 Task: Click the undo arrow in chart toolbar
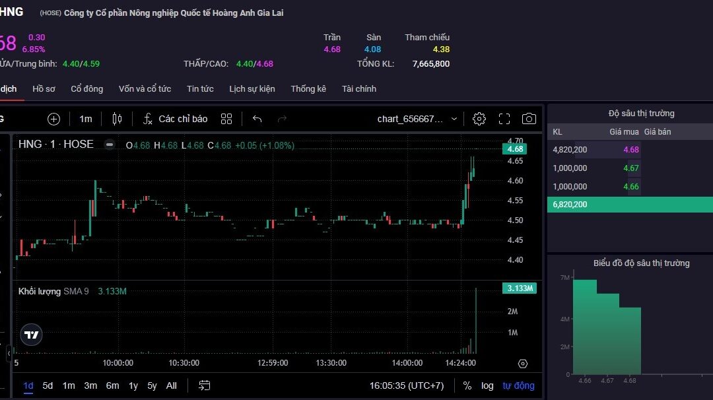(257, 119)
